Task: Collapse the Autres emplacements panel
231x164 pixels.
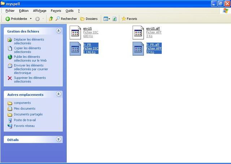Action: coord(58,94)
